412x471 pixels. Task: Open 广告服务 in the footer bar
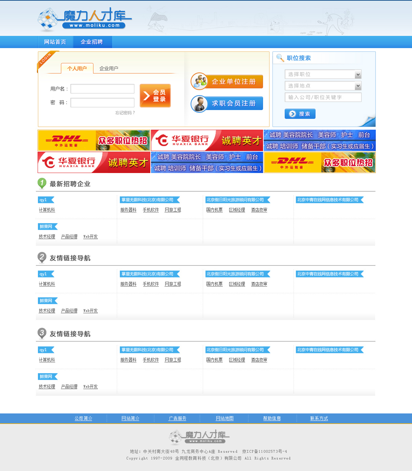coord(178,419)
